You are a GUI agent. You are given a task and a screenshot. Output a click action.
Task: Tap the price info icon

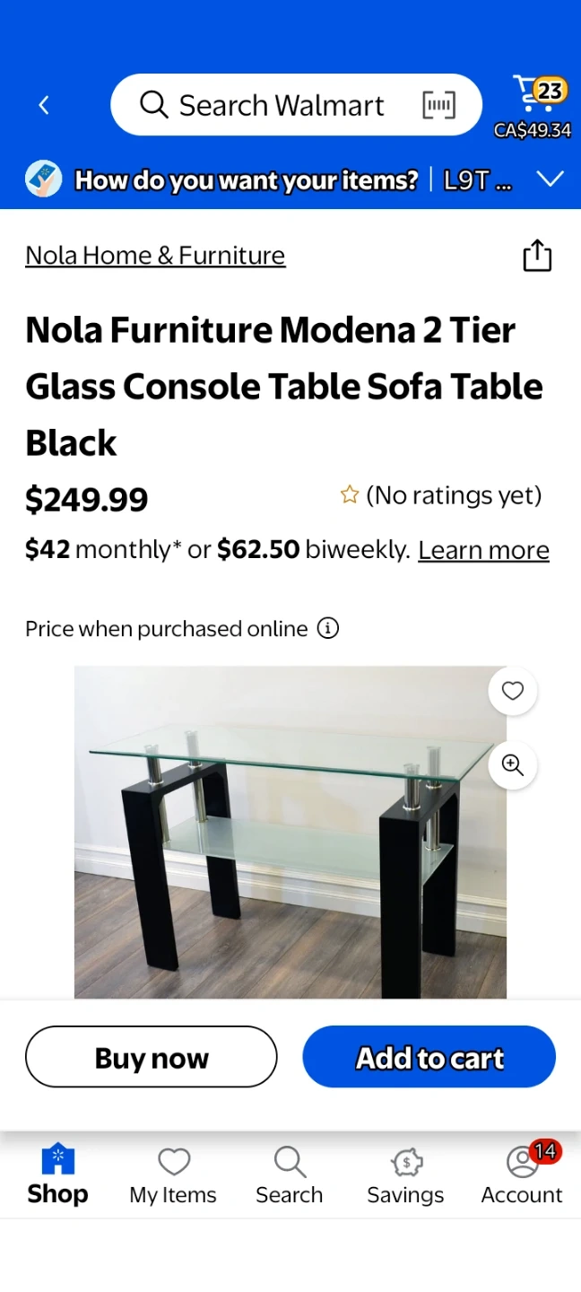click(x=329, y=628)
